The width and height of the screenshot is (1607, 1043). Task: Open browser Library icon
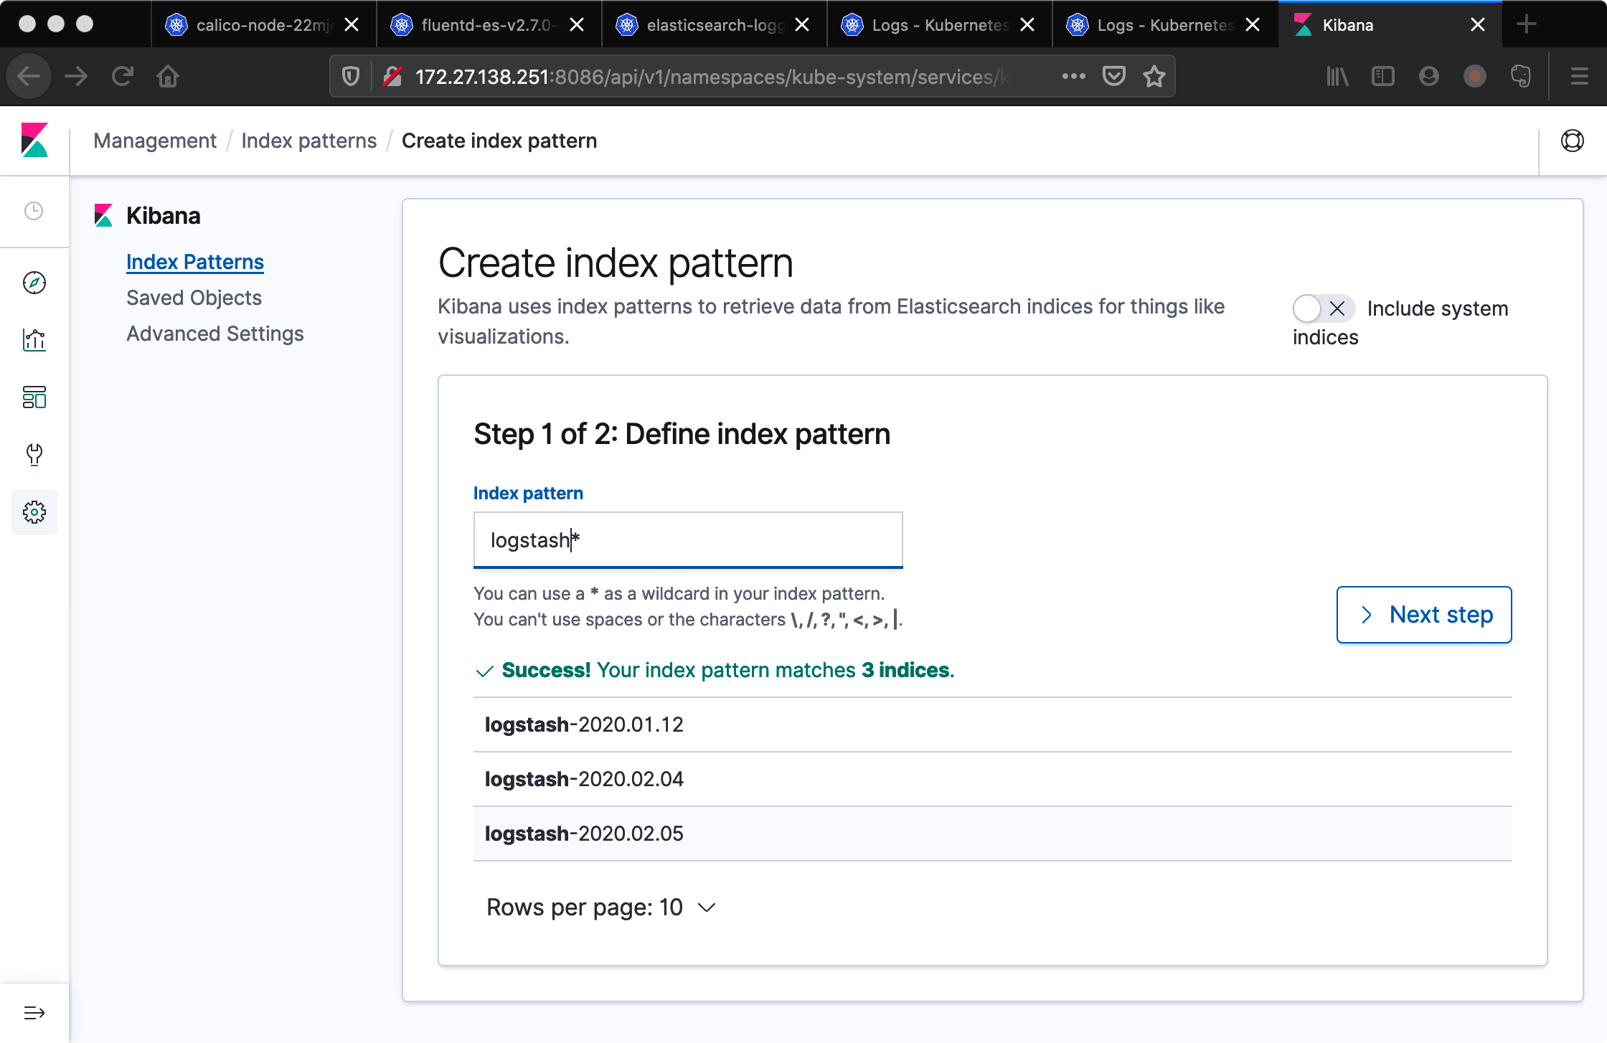[x=1337, y=76]
